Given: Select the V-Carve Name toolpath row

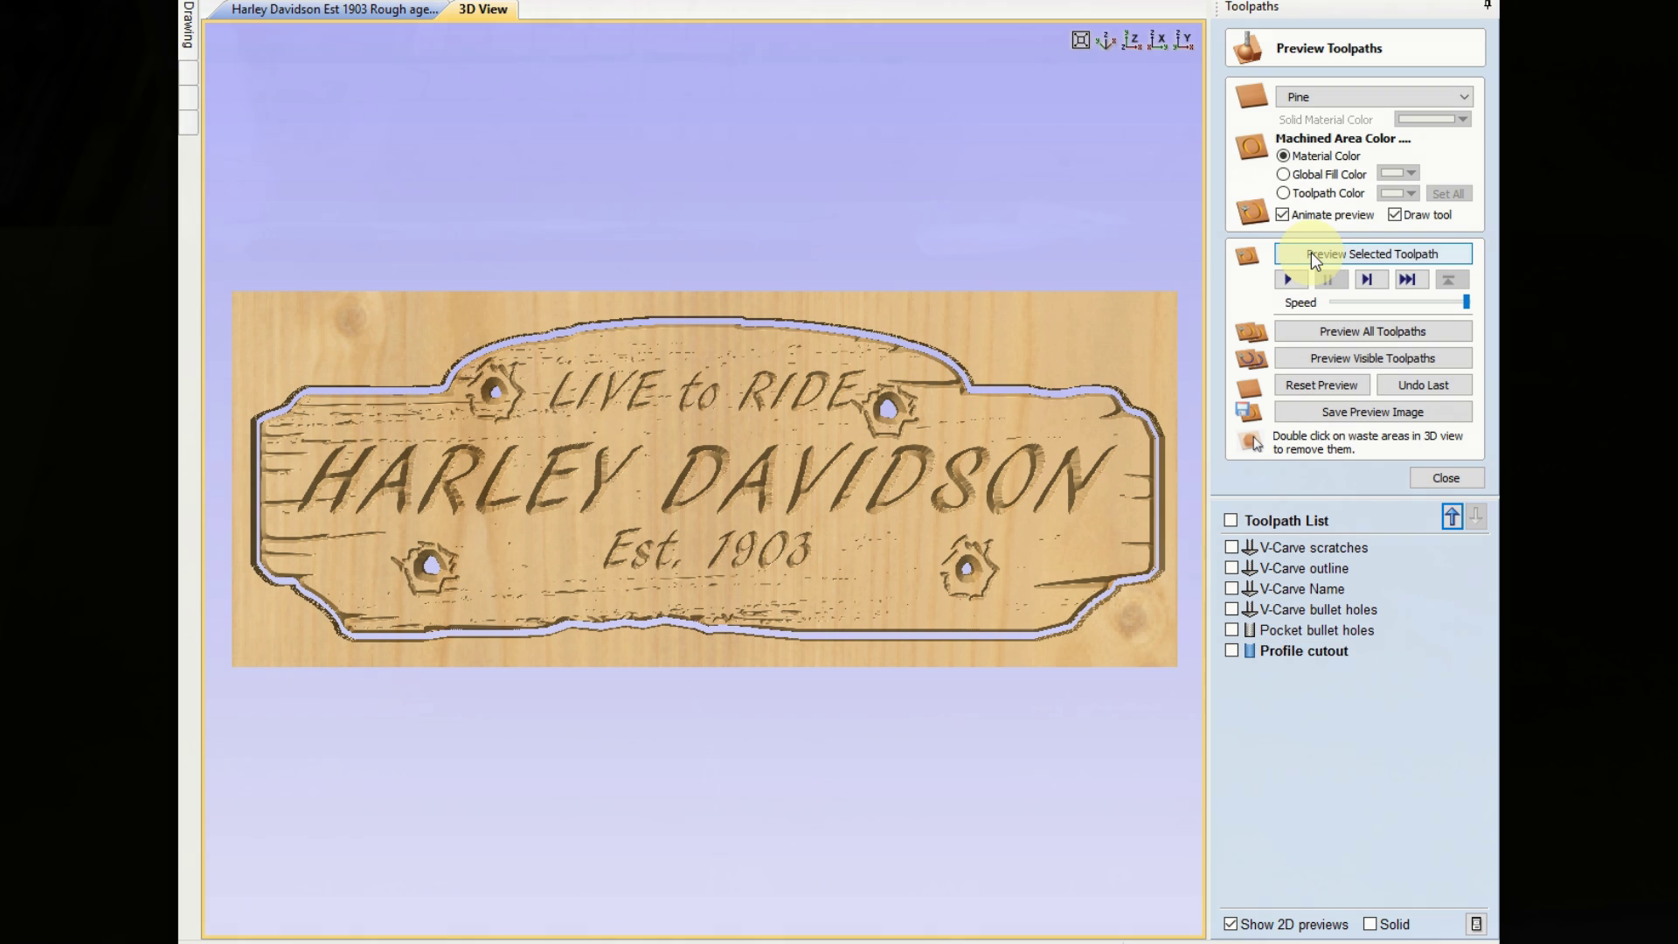Looking at the screenshot, I should [x=1302, y=589].
